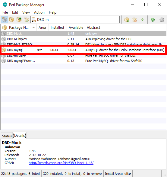
Task: Mark package for install icon
Action: pos(127,20)
